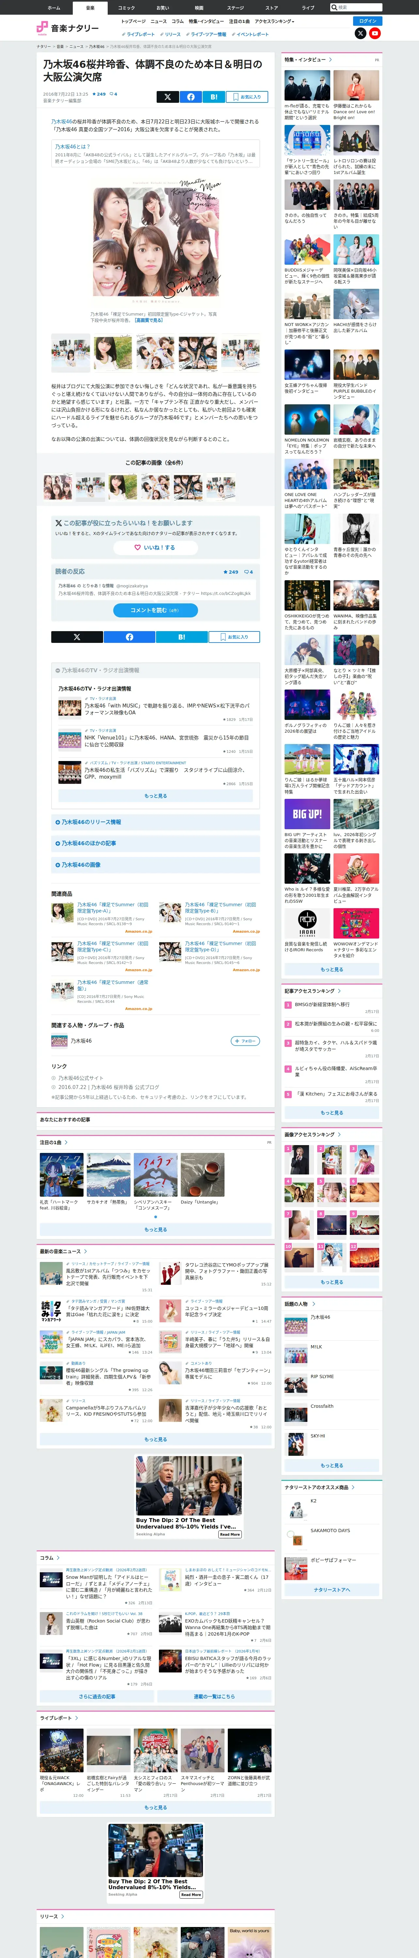Click B! Hatena in lower share bar

click(181, 637)
